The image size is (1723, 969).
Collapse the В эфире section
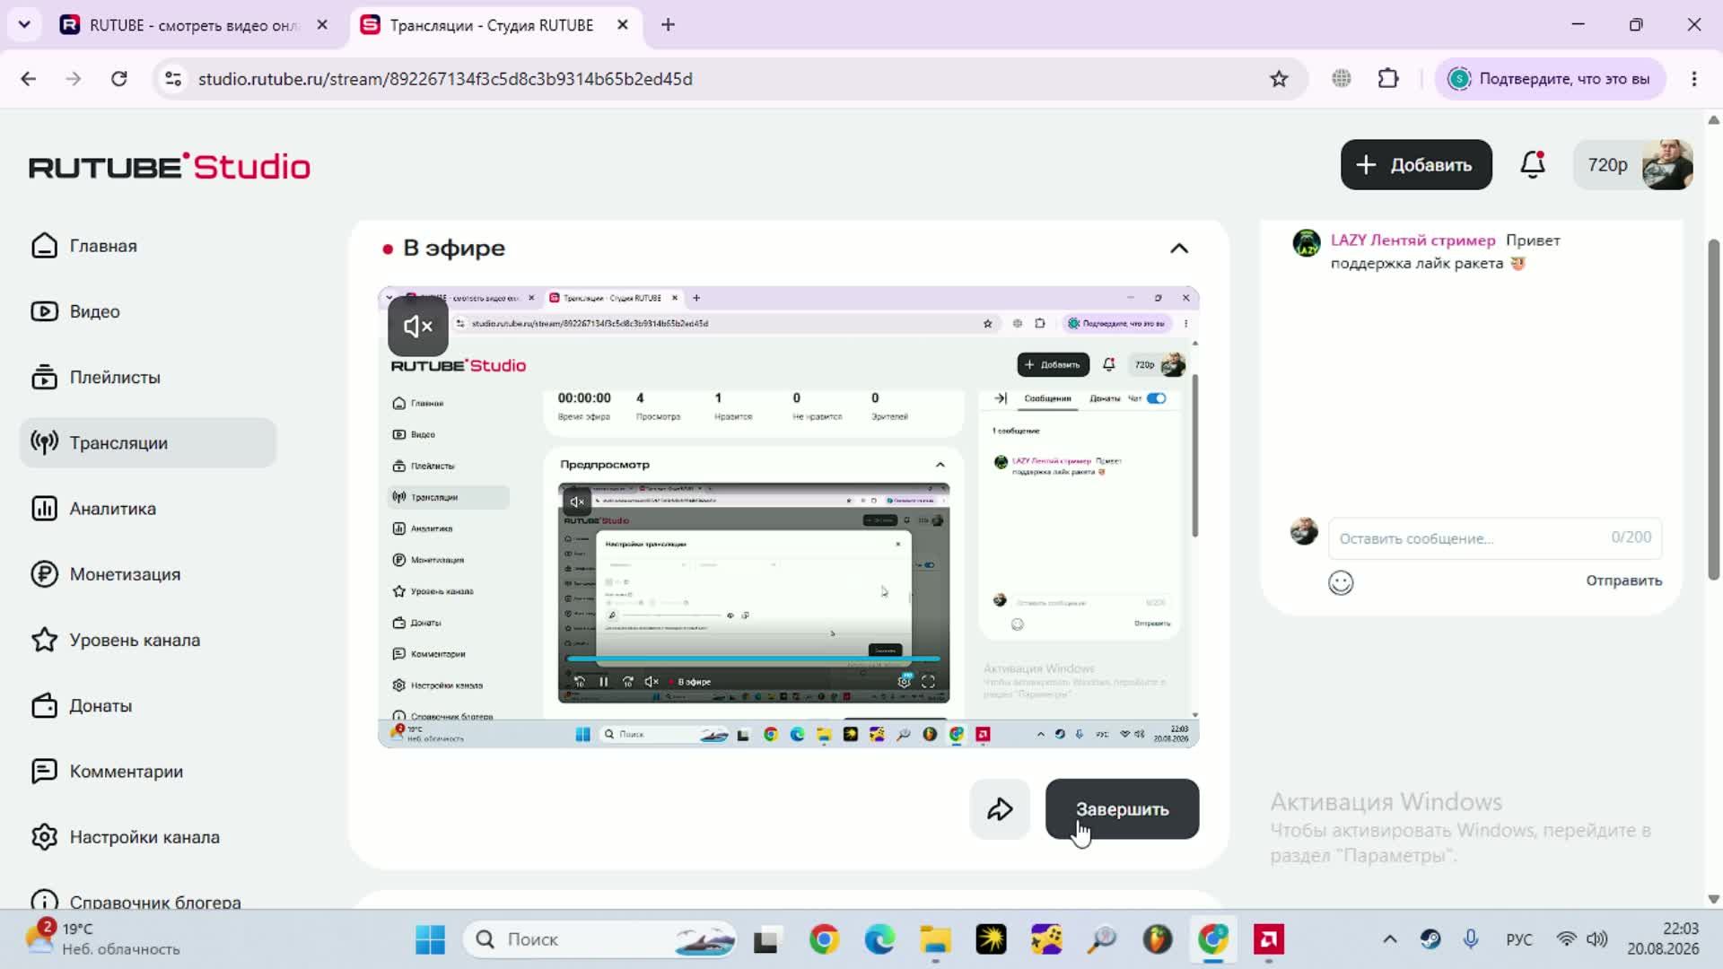pos(1179,249)
